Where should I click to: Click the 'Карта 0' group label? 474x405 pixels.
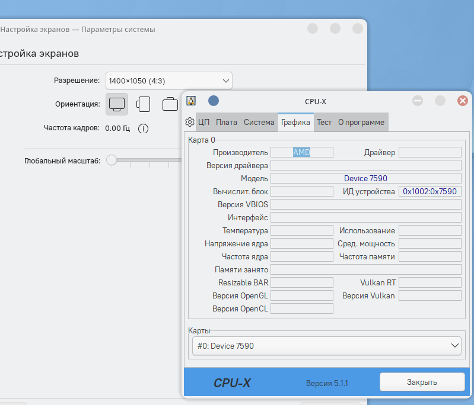click(202, 140)
